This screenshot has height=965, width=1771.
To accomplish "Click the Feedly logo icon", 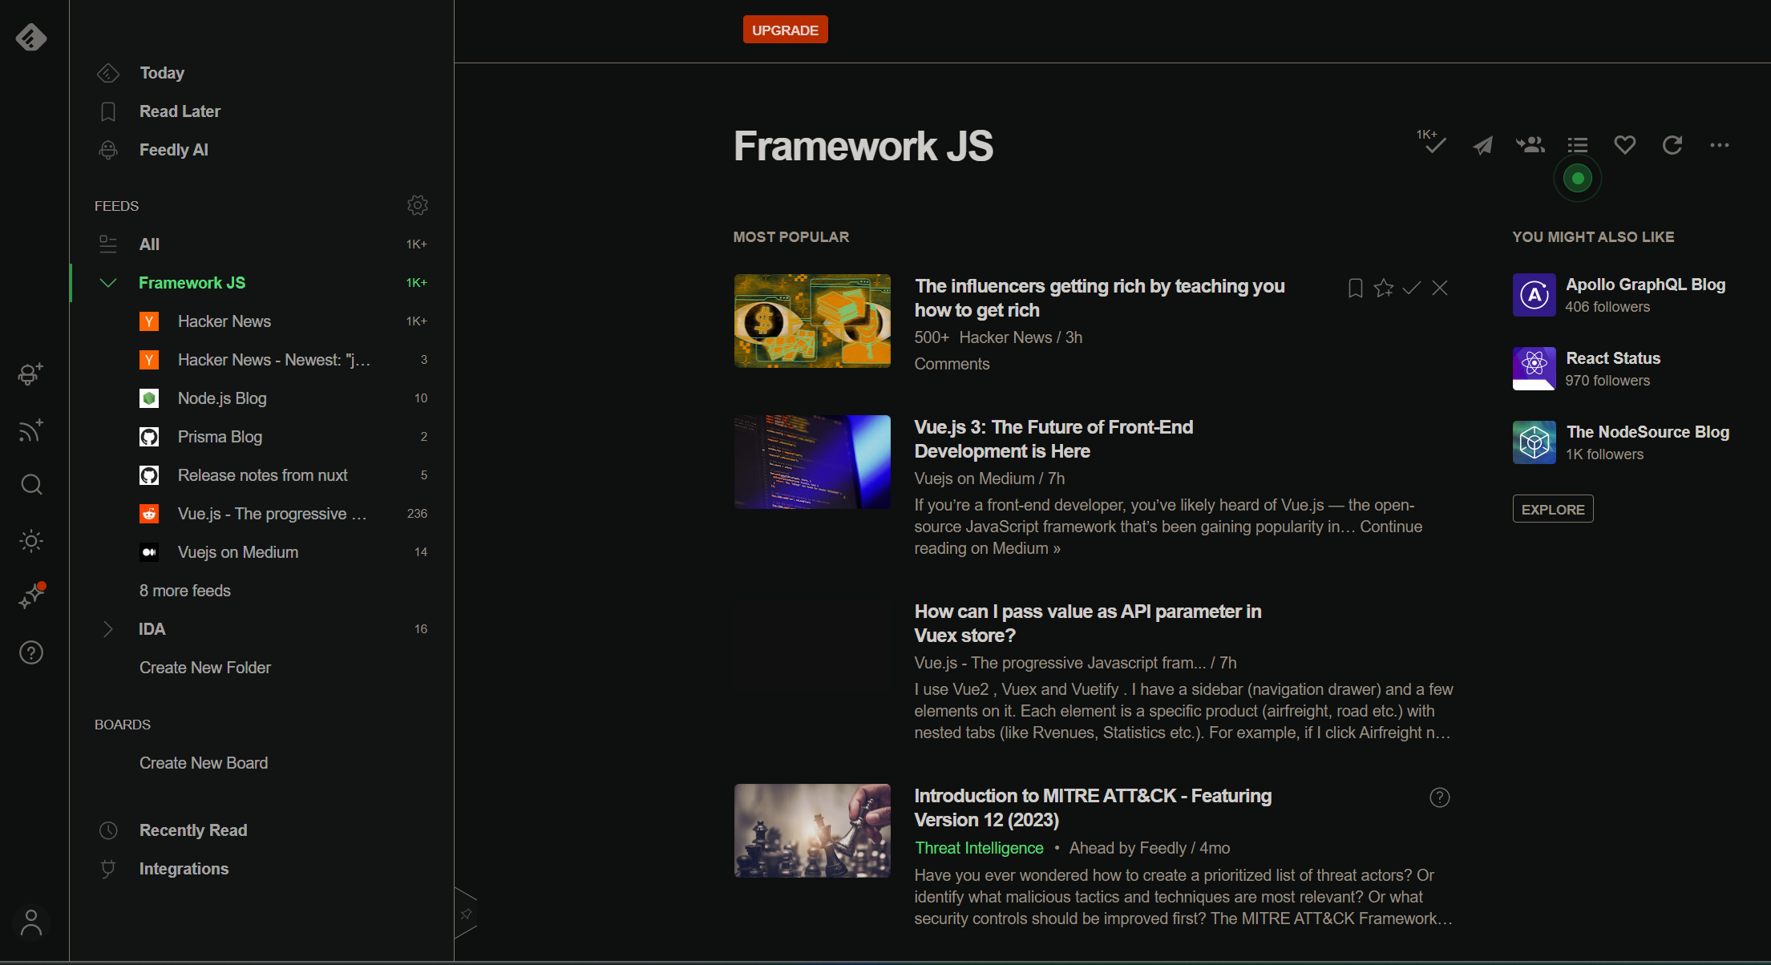I will click(x=30, y=37).
